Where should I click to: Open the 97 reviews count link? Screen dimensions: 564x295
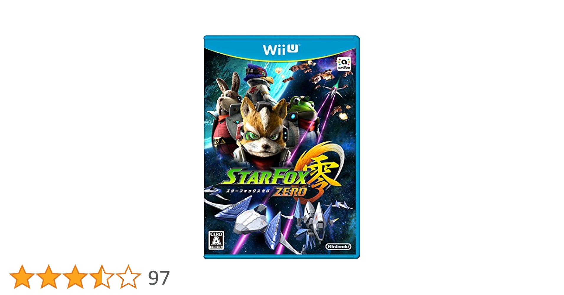(x=159, y=278)
